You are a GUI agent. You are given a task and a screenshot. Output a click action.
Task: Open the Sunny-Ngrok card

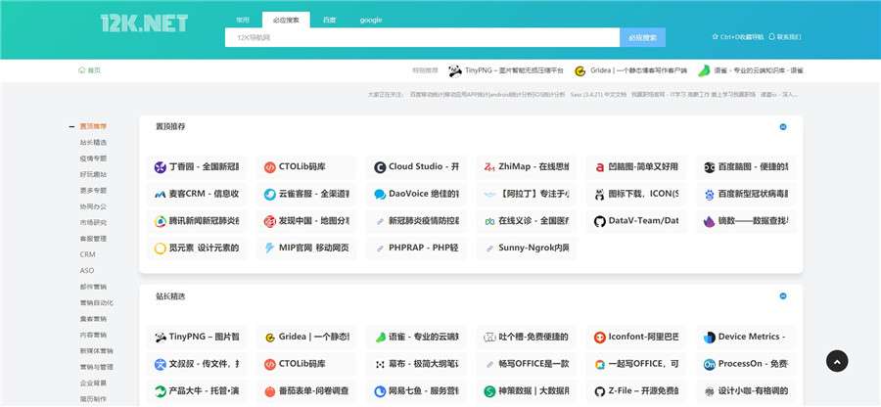[527, 249]
